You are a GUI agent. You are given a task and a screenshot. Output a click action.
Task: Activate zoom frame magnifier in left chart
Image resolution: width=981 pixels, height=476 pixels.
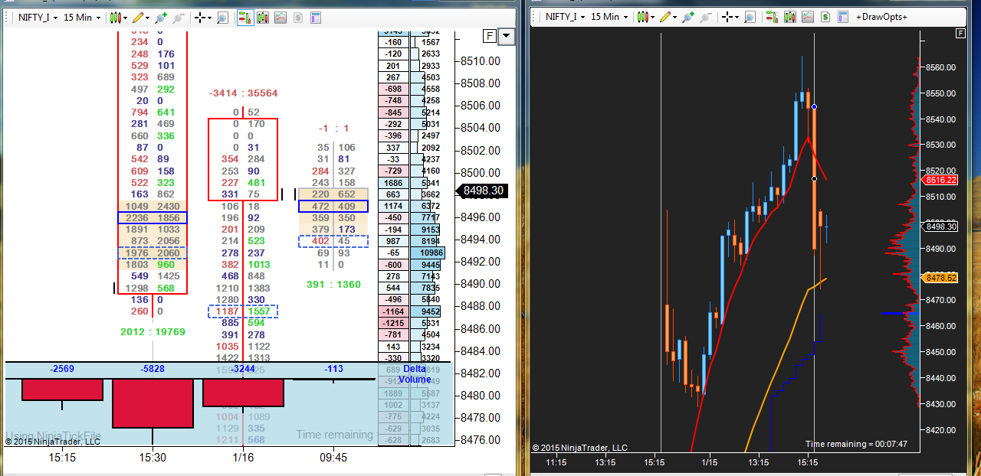click(222, 17)
